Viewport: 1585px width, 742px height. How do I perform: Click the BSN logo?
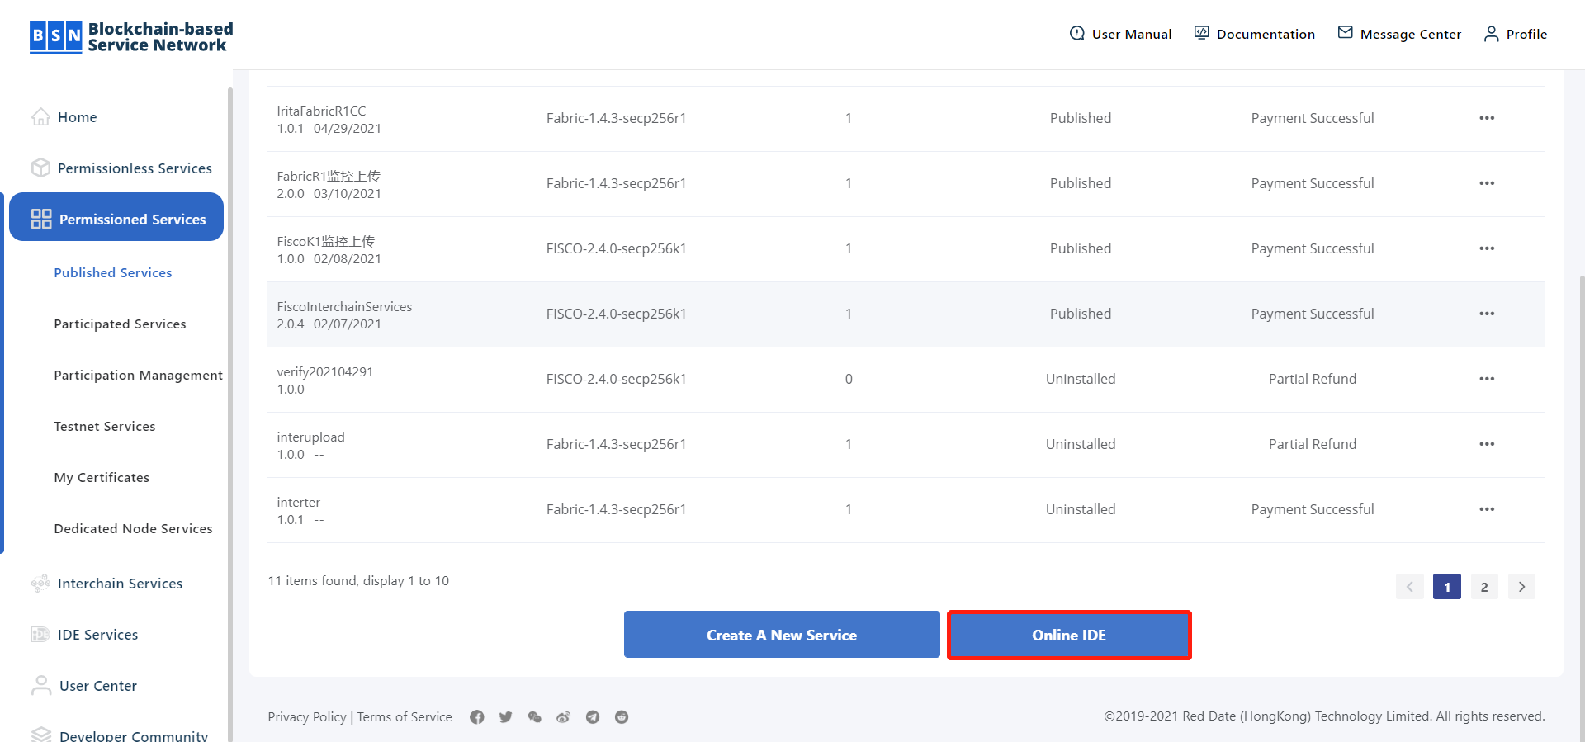pyautogui.click(x=131, y=37)
